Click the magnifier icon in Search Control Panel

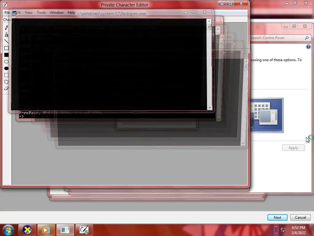(307, 38)
